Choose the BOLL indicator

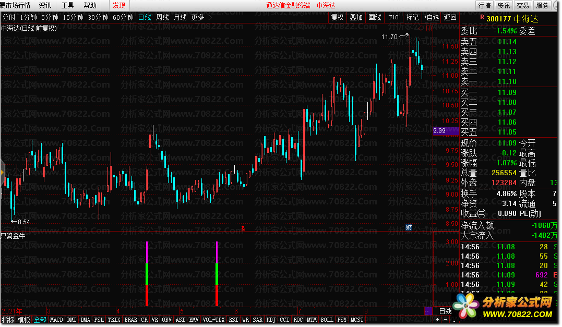327,320
